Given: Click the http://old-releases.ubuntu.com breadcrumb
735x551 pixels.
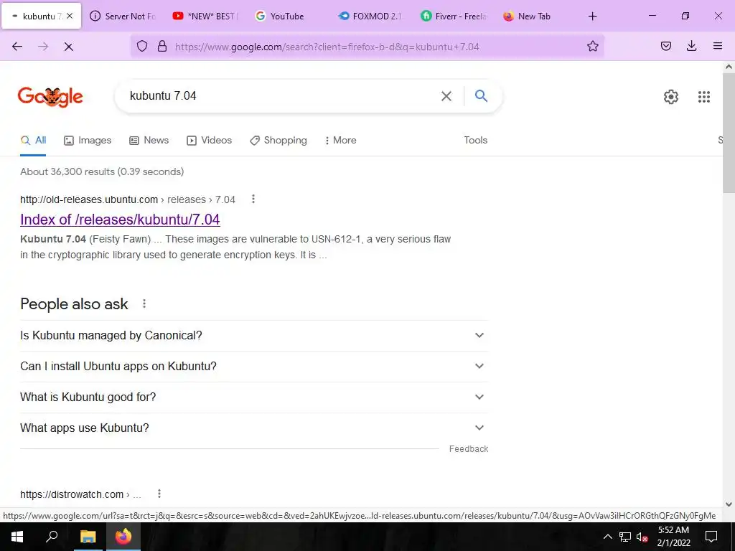Looking at the screenshot, I should pos(89,199).
